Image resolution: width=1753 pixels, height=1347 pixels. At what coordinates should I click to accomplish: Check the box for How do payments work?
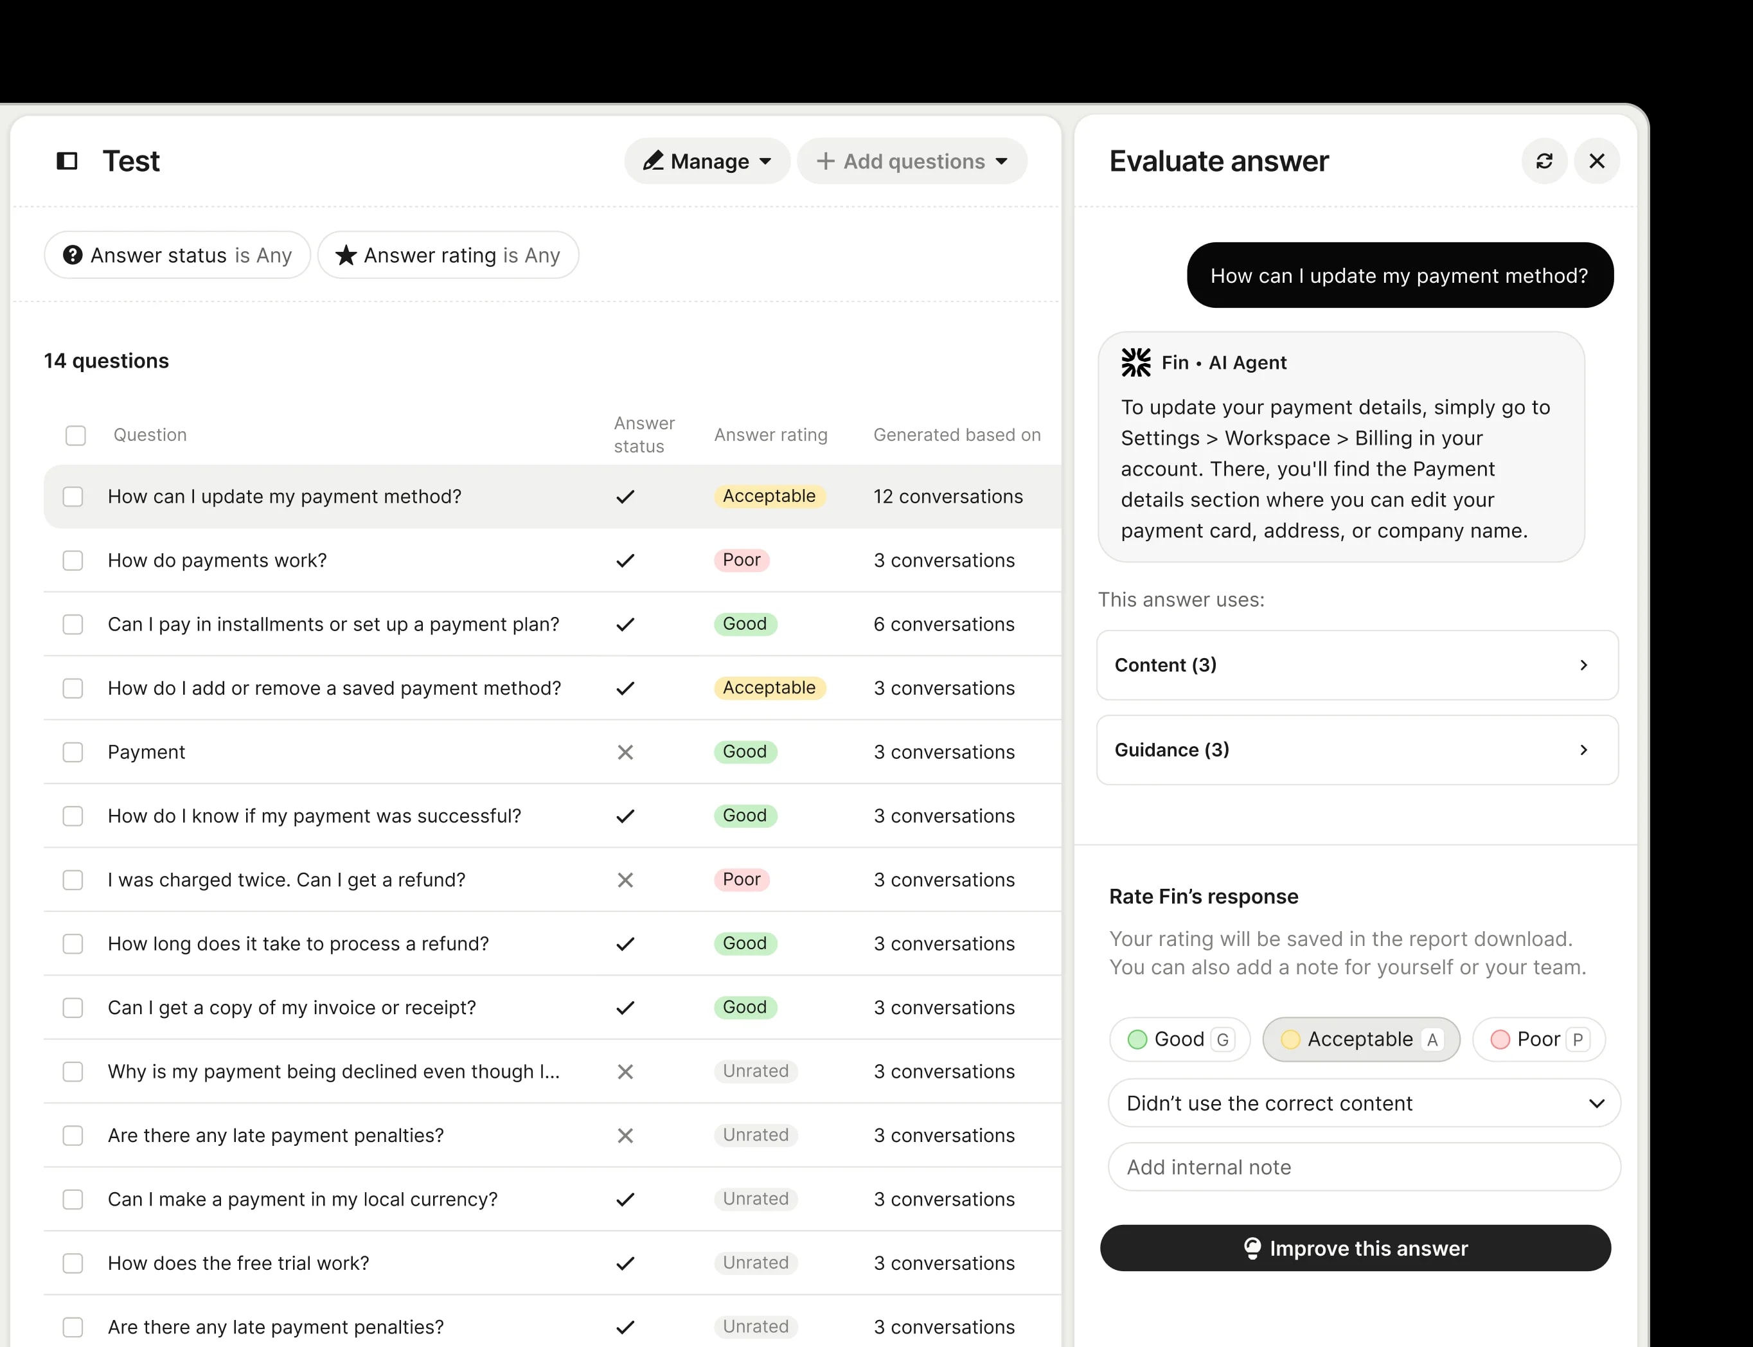click(x=73, y=560)
